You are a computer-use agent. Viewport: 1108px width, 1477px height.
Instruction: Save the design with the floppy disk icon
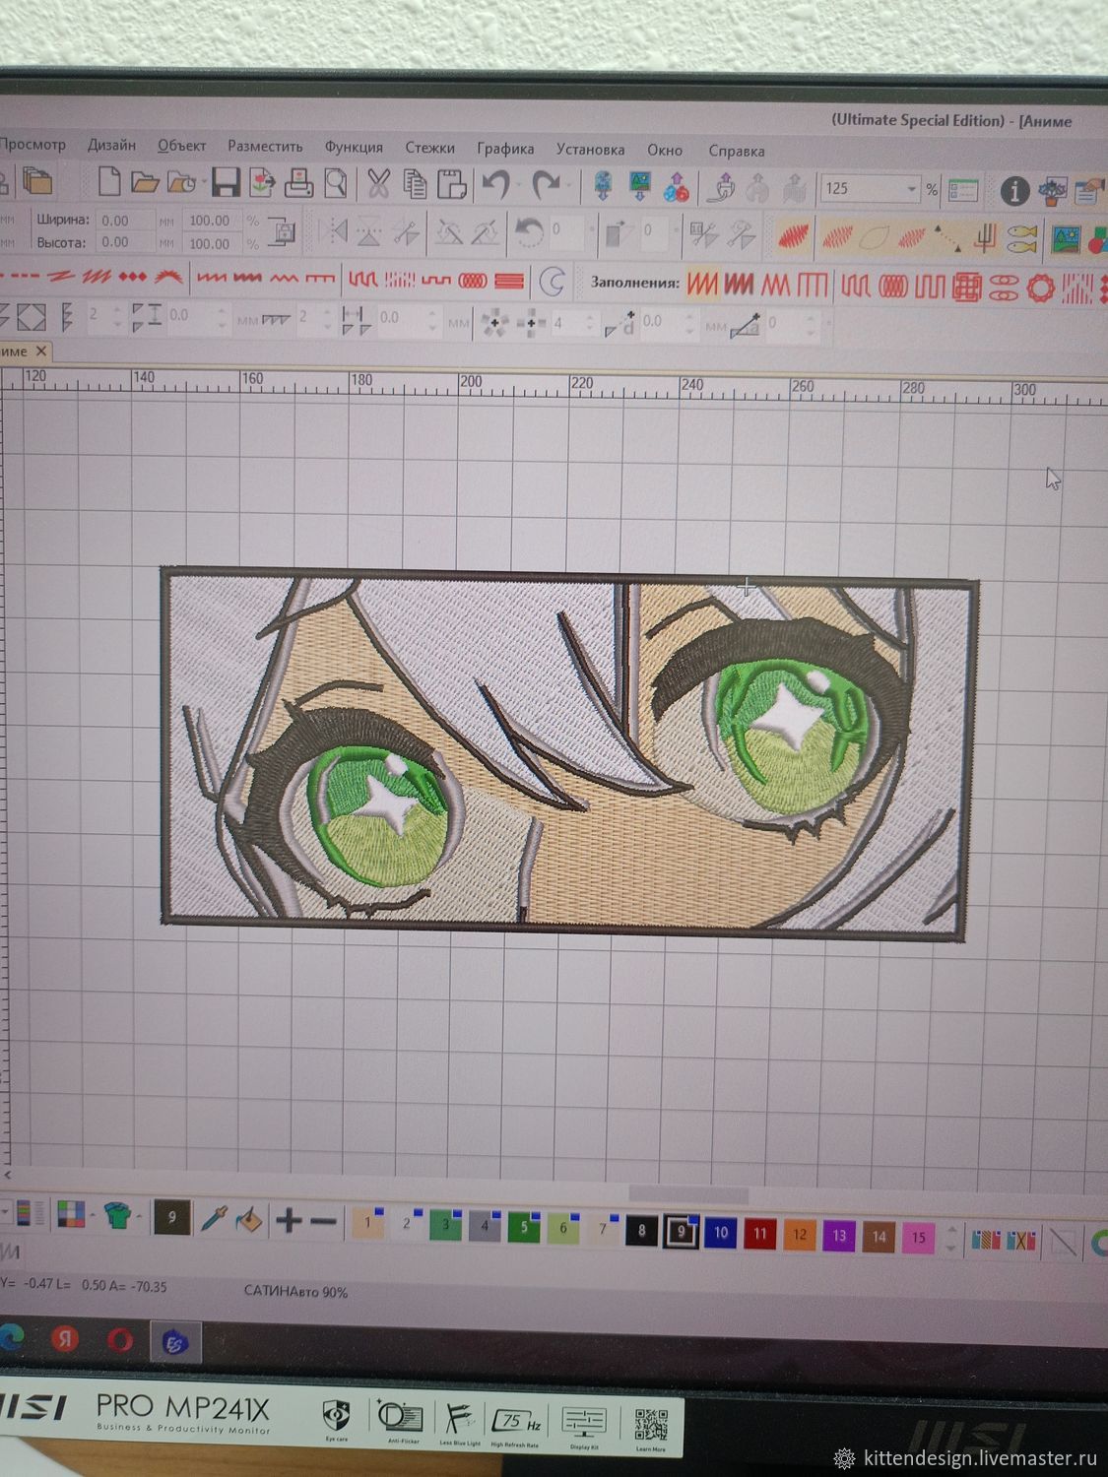click(226, 183)
